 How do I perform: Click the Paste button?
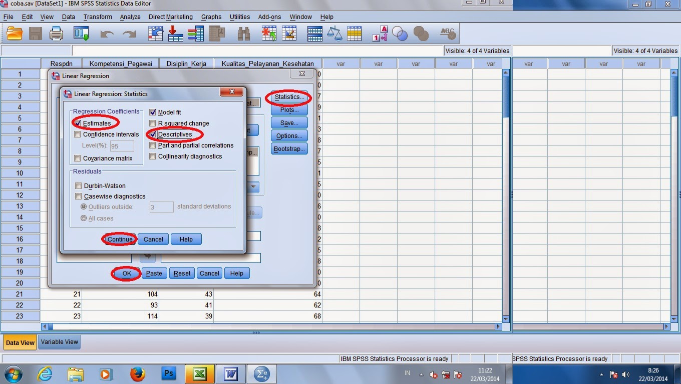(x=154, y=273)
